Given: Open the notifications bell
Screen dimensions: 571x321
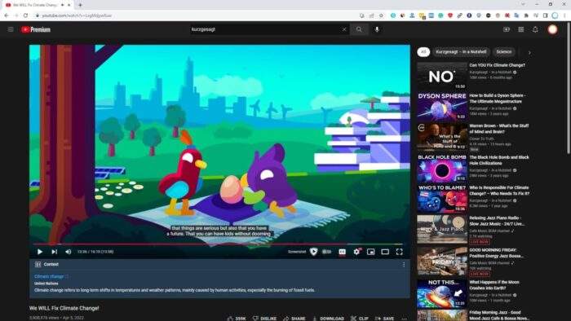Looking at the screenshot, I should coord(535,29).
